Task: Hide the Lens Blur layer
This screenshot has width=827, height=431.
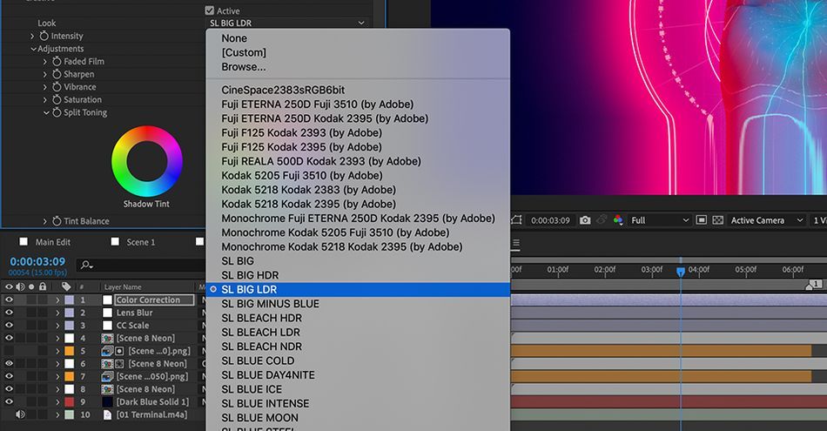Action: point(9,313)
